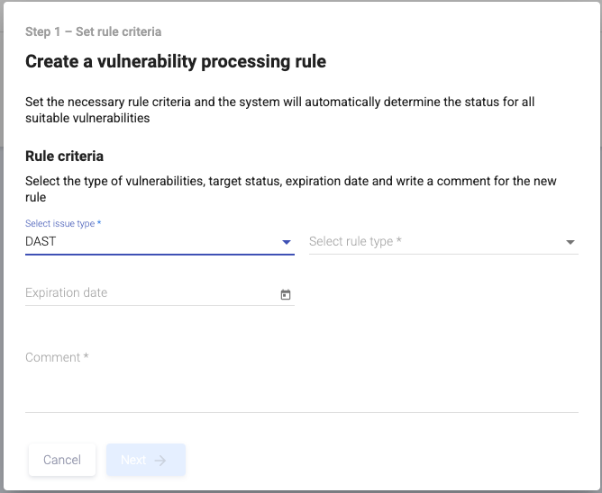Click the 'Create a vulnerability processing rule' heading
Screen dimensions: 602x493
[x=176, y=61]
